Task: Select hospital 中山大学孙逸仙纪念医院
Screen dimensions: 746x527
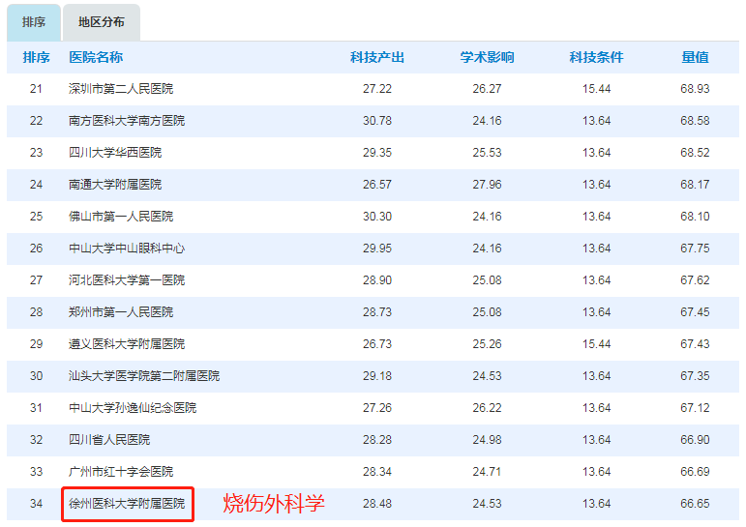Action: (x=133, y=408)
